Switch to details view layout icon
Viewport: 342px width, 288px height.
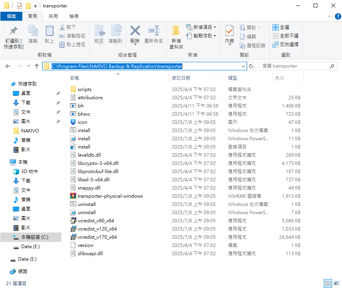point(328,283)
